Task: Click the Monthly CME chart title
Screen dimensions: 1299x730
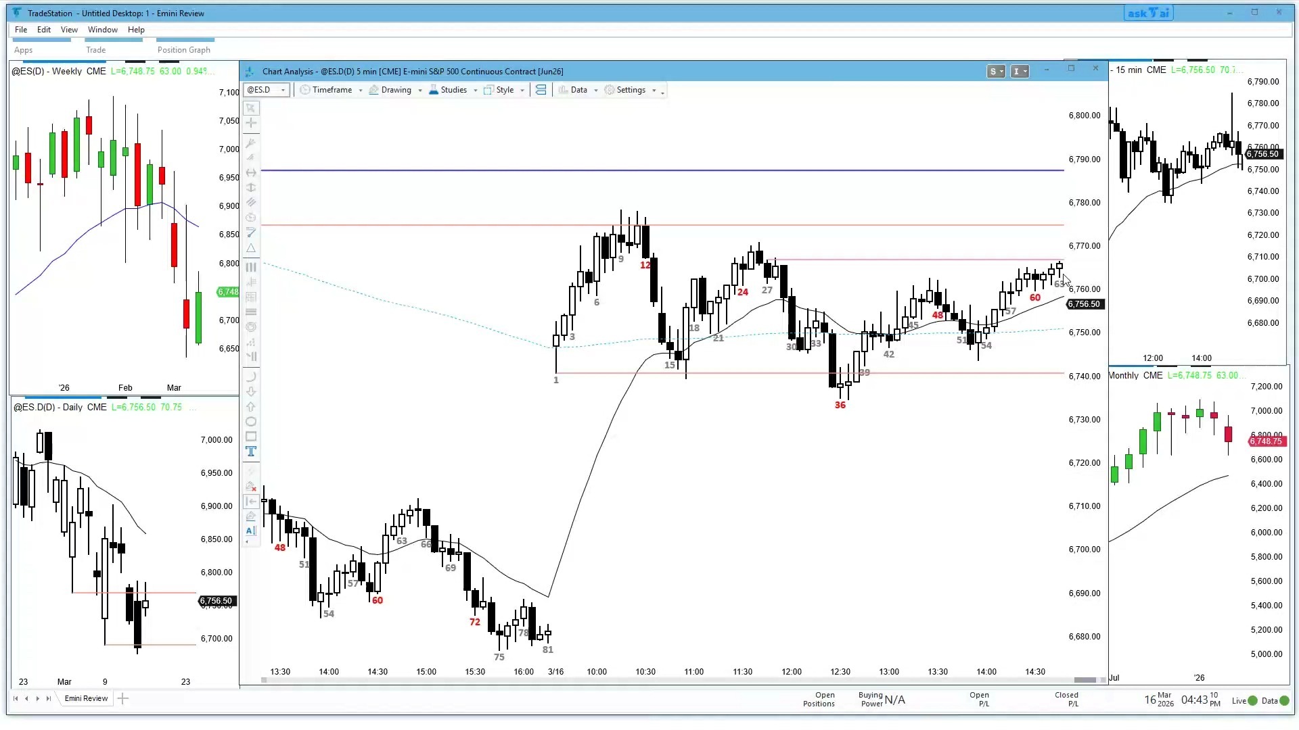Action: (1136, 375)
